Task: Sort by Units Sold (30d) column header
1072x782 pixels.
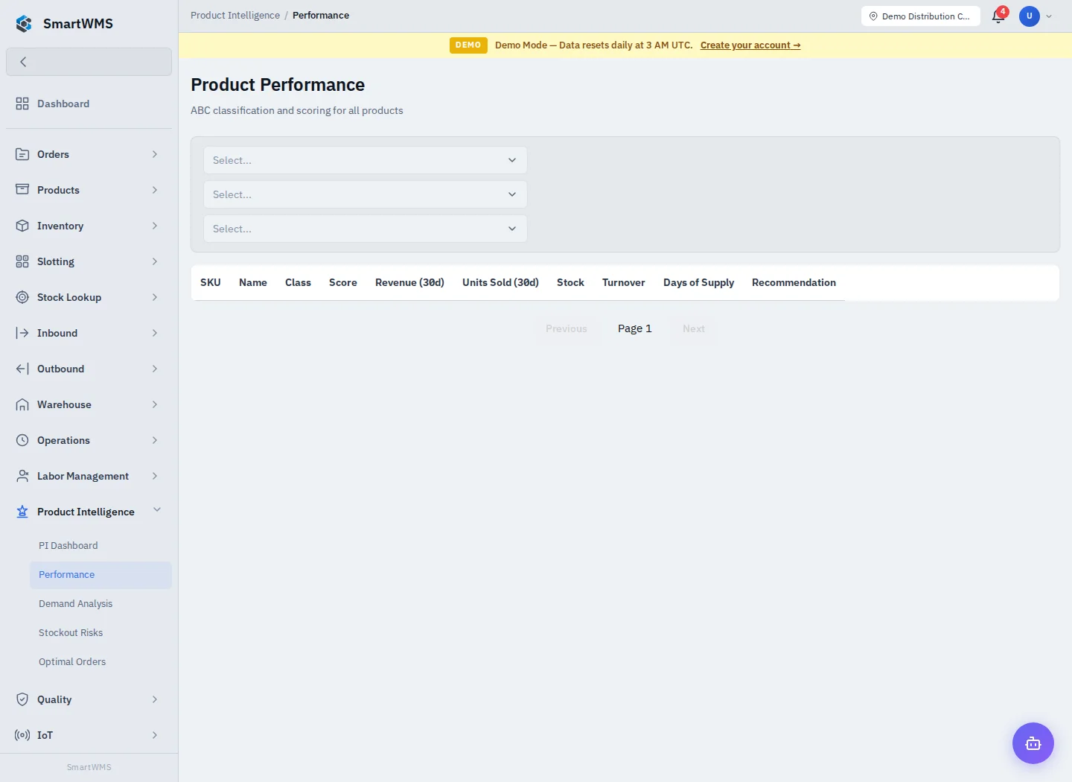Action: [500, 282]
